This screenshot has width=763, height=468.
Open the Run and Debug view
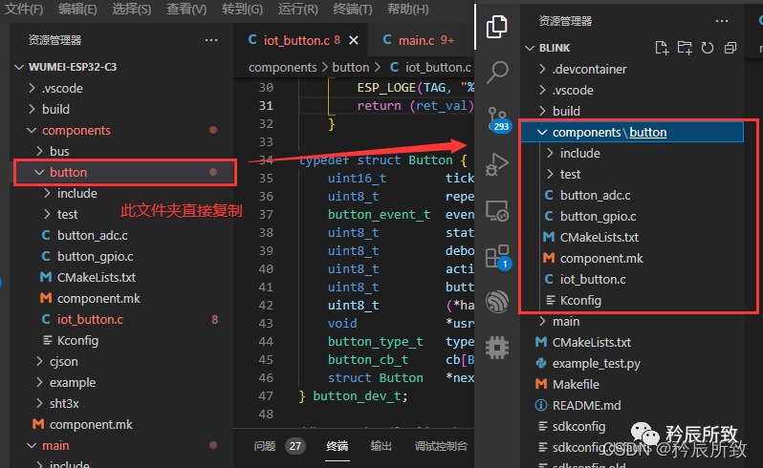click(497, 164)
